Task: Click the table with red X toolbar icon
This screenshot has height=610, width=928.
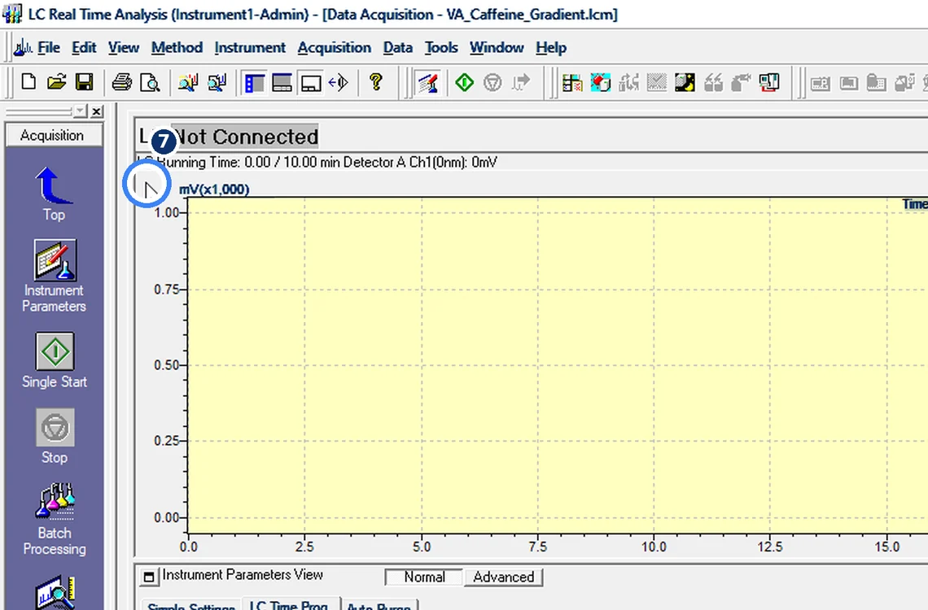Action: pos(572,83)
